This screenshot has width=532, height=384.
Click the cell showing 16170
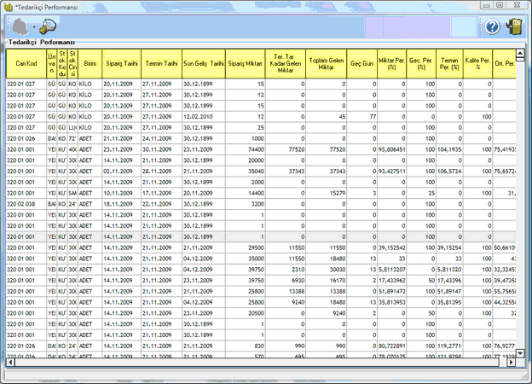click(x=326, y=281)
